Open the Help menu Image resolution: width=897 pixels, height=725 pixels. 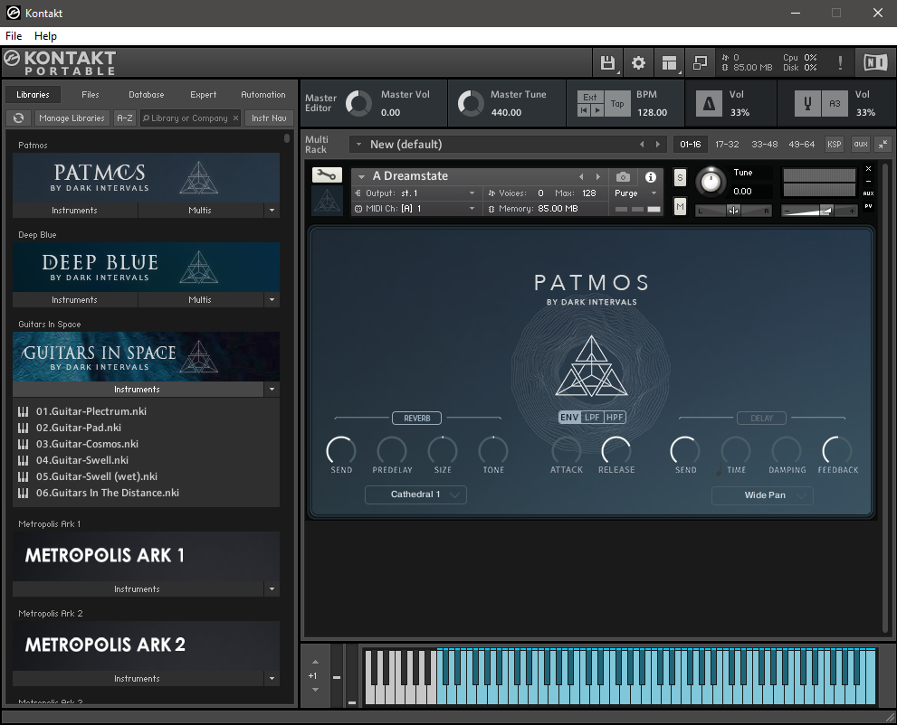(45, 36)
